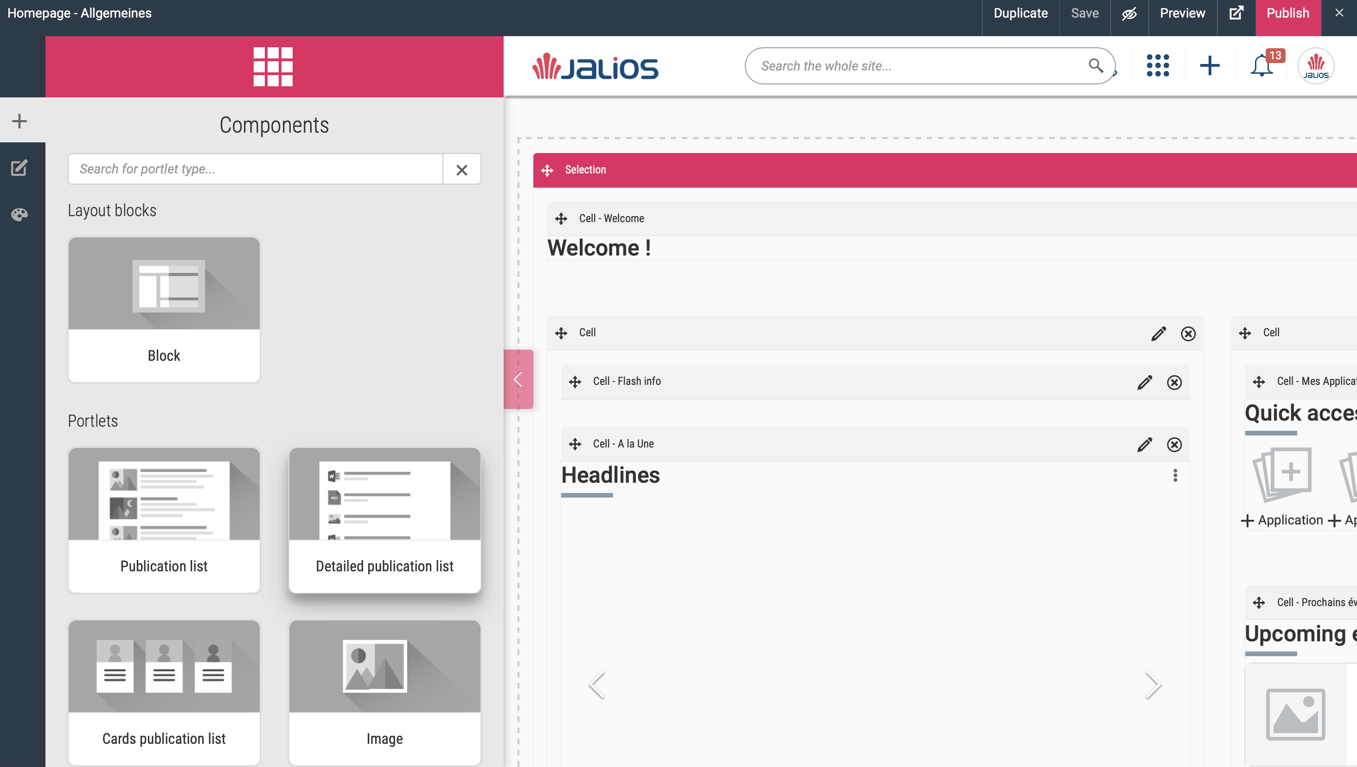
Task: Open the edit sidebar icon
Action: pyautogui.click(x=19, y=168)
